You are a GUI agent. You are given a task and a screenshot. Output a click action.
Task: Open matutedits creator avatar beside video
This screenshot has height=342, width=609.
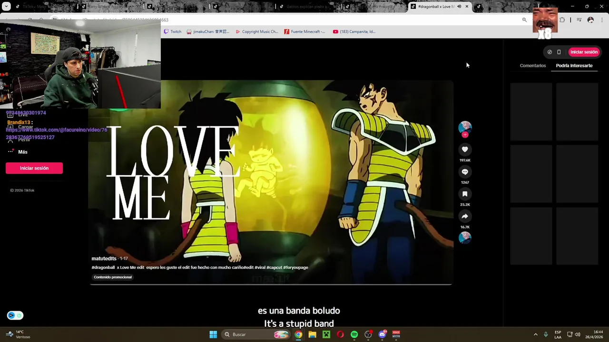[x=465, y=127]
